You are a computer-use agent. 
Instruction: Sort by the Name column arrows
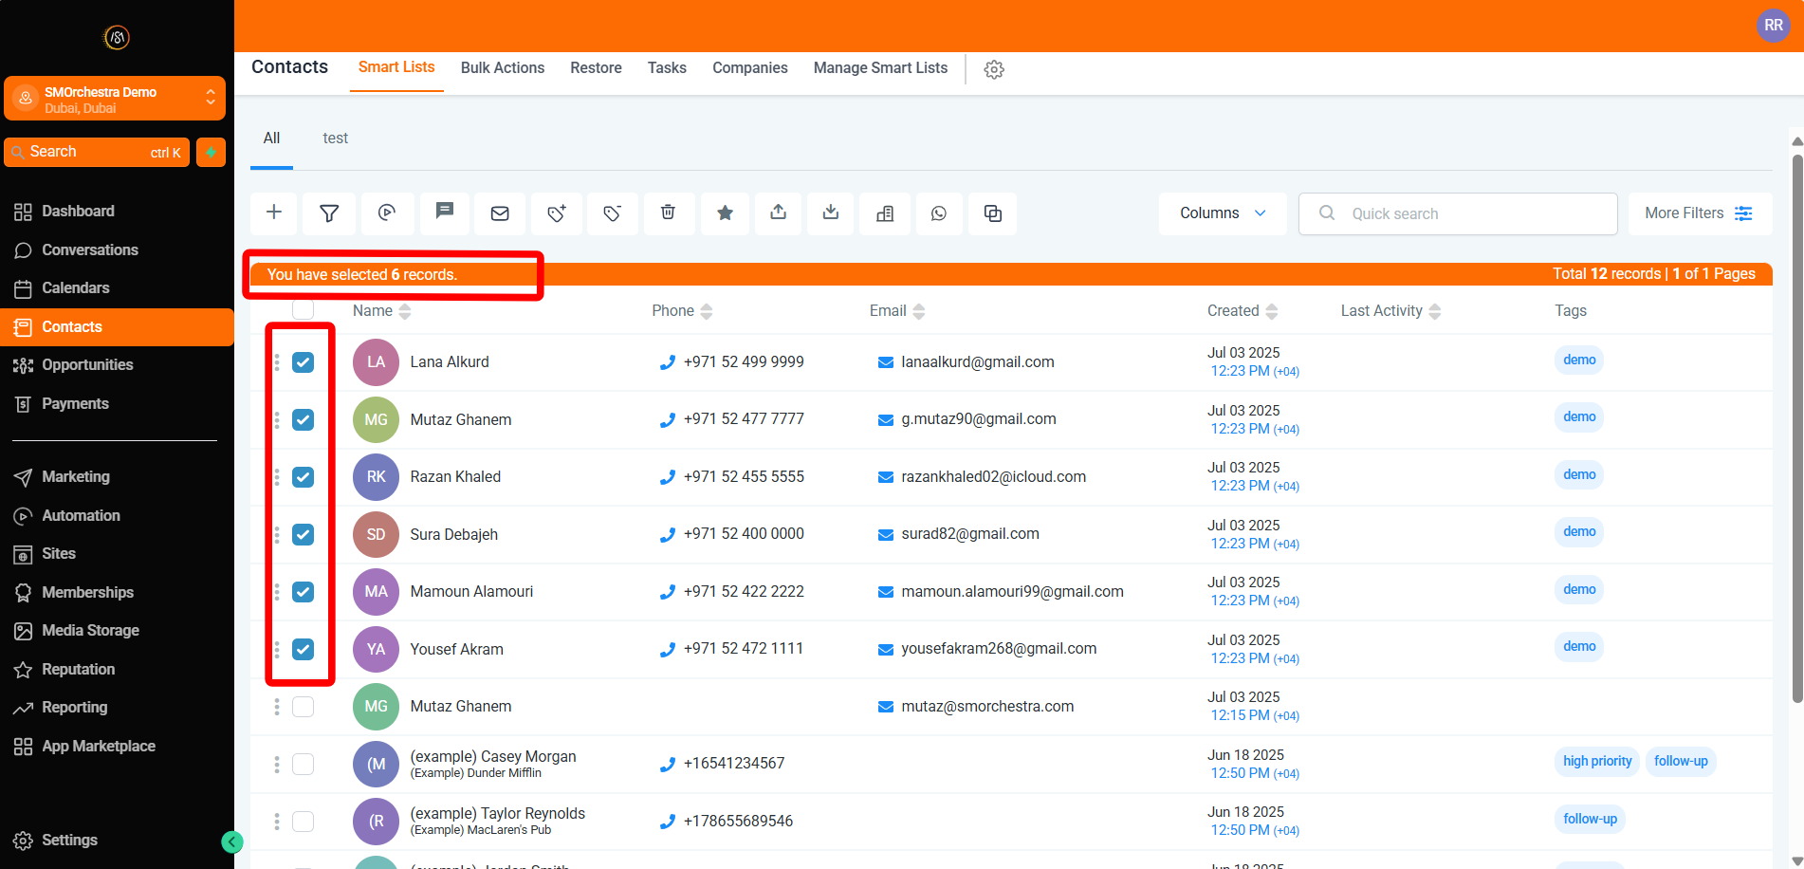pos(405,311)
